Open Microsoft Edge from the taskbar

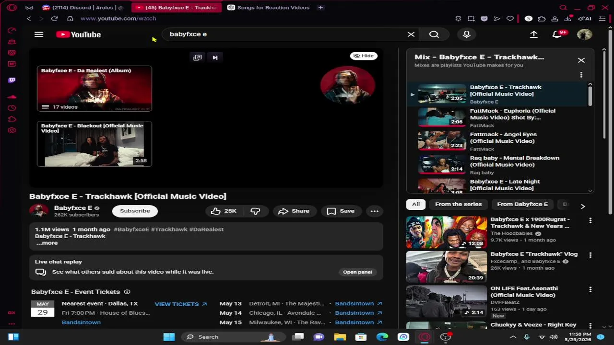click(382, 337)
